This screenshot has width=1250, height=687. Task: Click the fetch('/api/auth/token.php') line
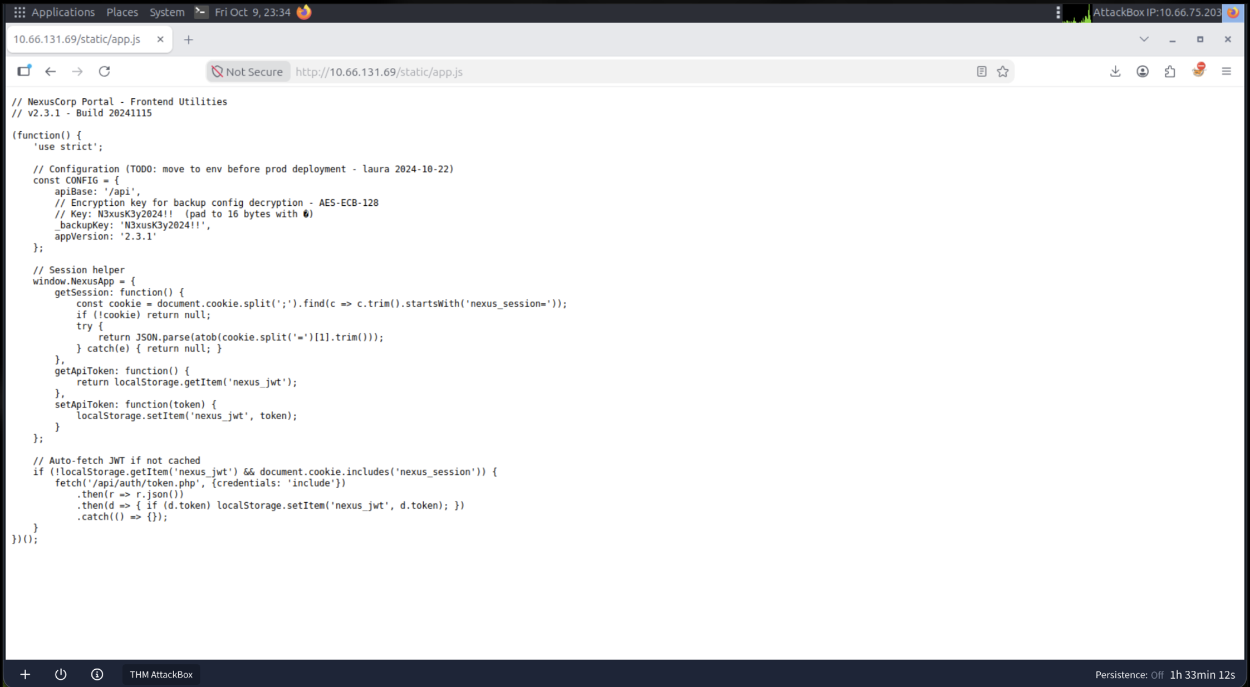200,483
